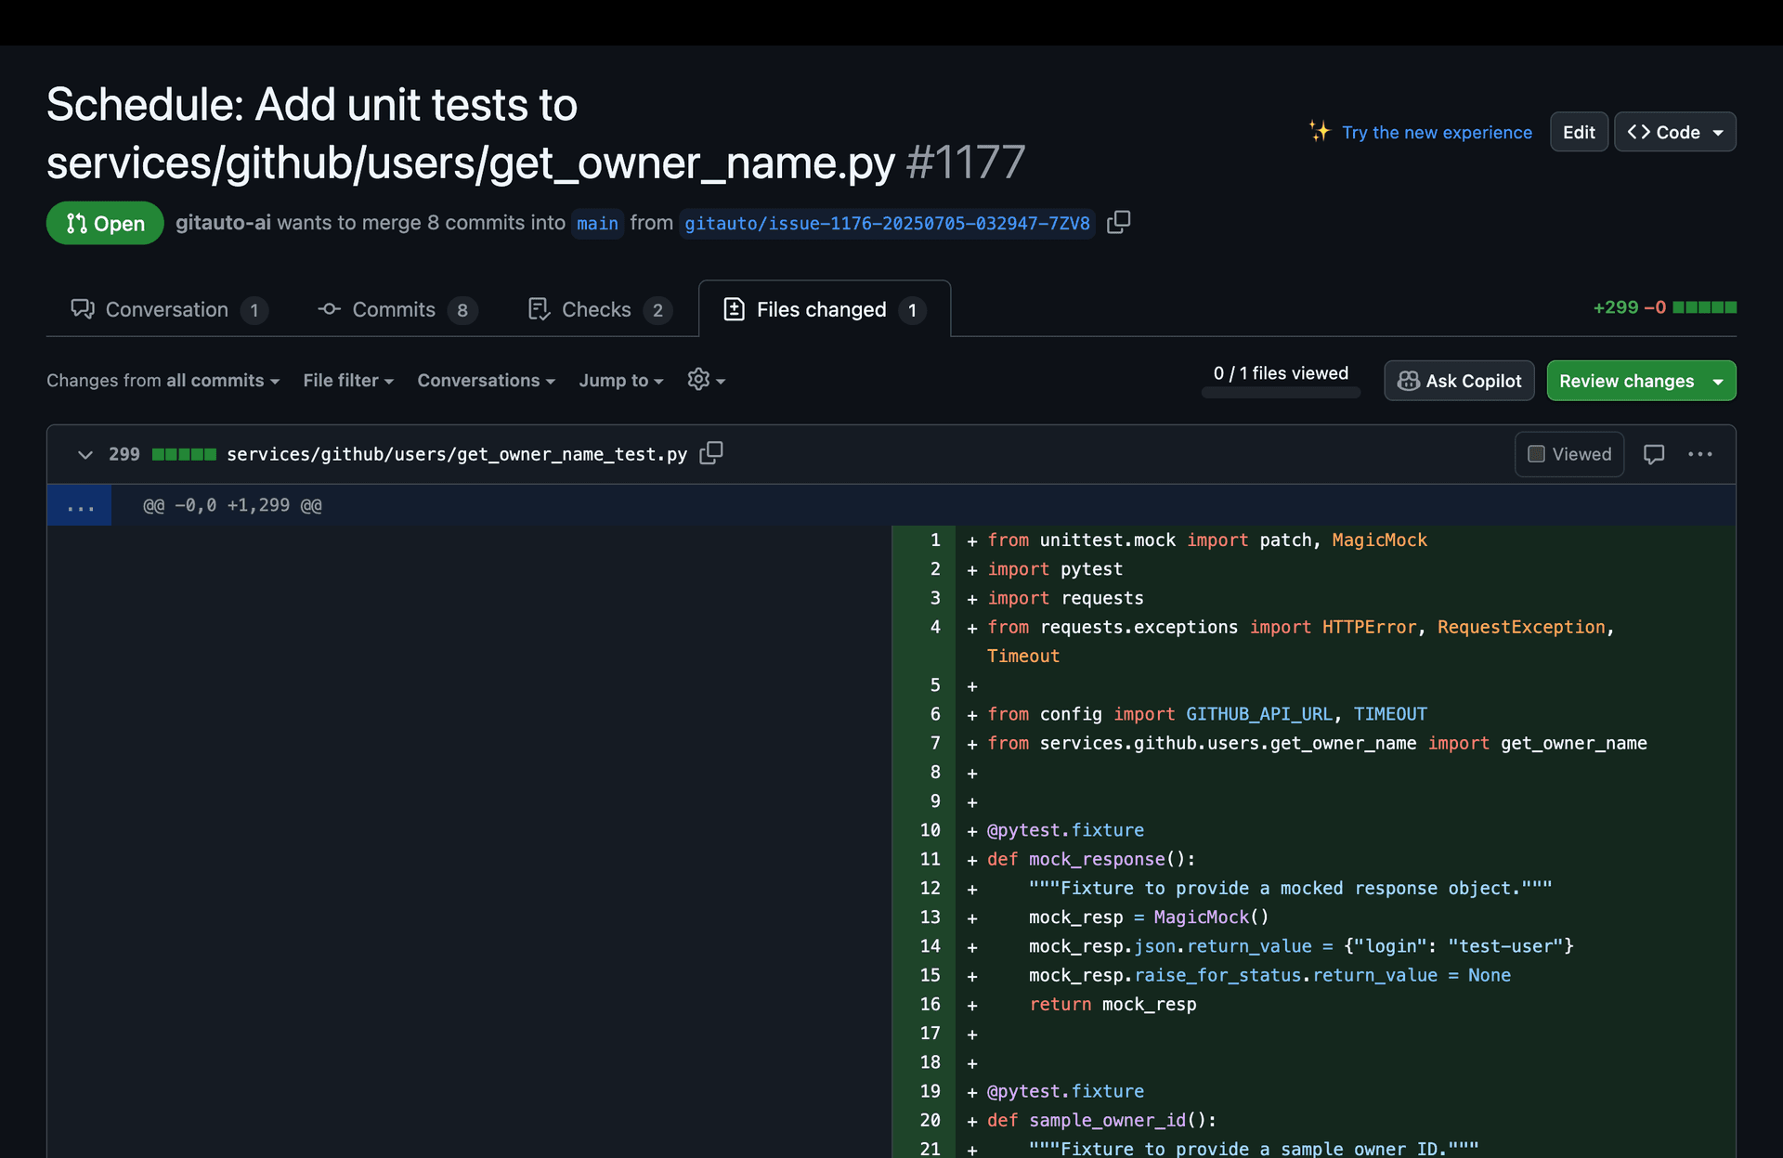Image resolution: width=1783 pixels, height=1158 pixels.
Task: Click the get_owner_name_test.py file path
Action: point(457,454)
